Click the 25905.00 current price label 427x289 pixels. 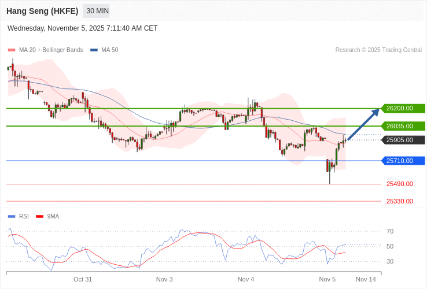pos(403,140)
